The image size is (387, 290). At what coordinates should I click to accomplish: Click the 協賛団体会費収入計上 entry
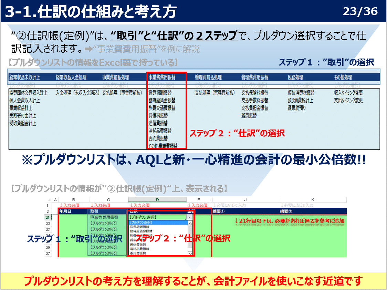tap(28, 93)
